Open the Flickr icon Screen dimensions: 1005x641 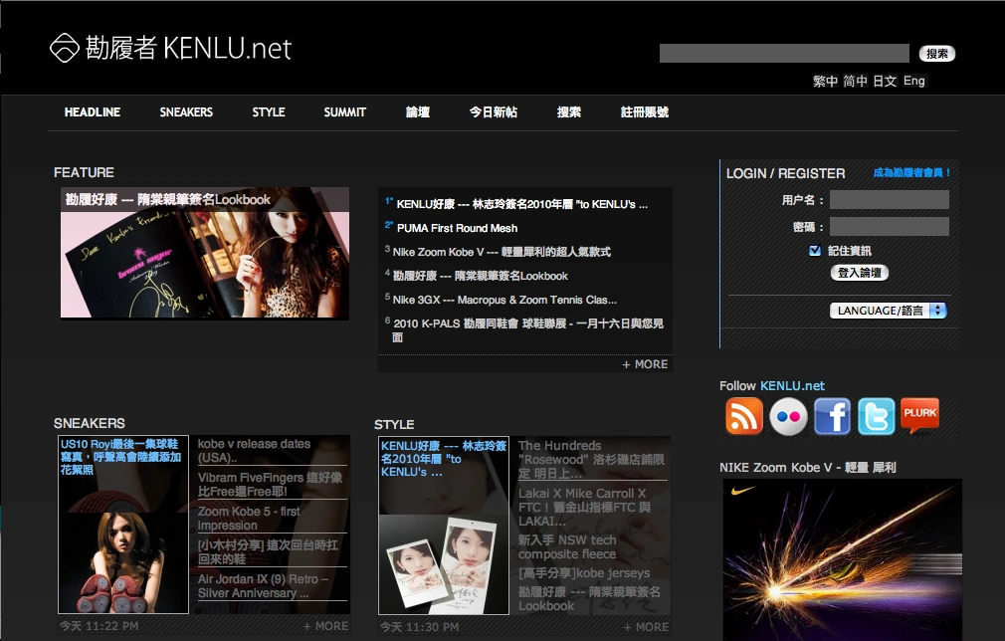coord(788,416)
